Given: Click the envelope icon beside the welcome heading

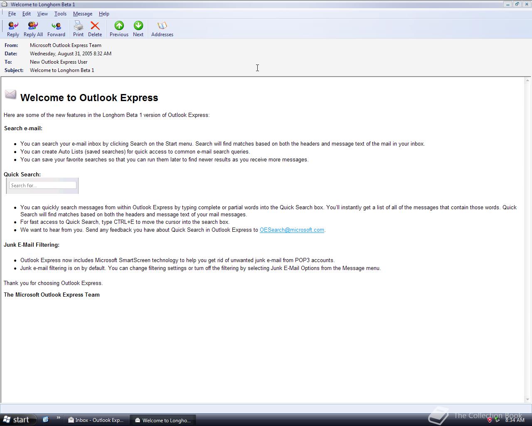Looking at the screenshot, I should coord(10,95).
